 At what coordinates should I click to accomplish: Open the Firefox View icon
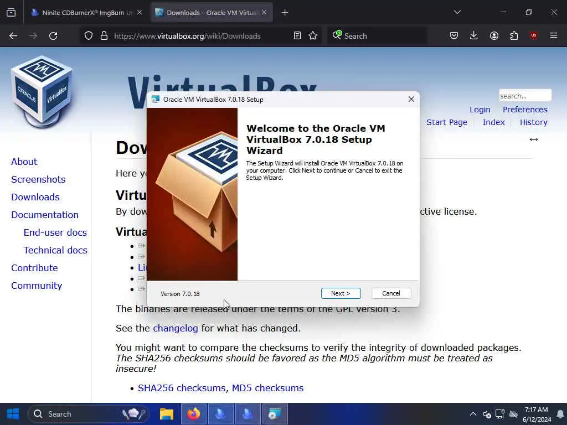tap(11, 13)
